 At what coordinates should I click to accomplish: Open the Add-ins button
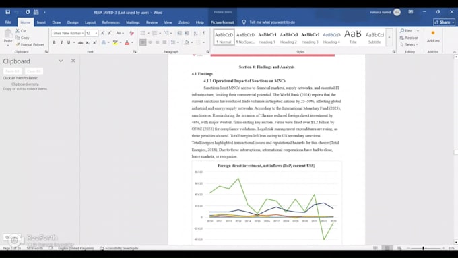pos(433,37)
